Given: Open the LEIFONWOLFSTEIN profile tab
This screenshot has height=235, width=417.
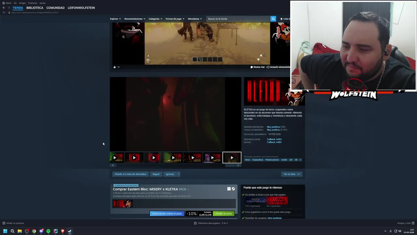Looking at the screenshot, I should 81,8.
